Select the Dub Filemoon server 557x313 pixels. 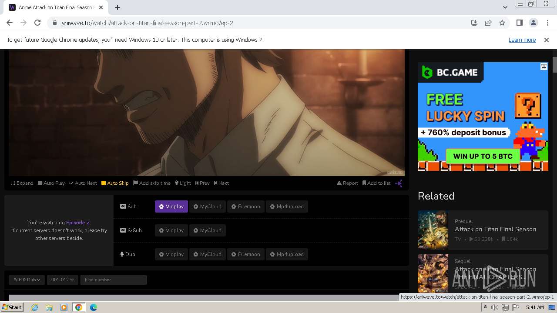coord(246,254)
